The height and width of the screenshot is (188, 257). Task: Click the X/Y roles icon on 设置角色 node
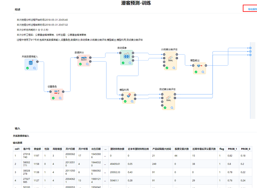[56, 92]
